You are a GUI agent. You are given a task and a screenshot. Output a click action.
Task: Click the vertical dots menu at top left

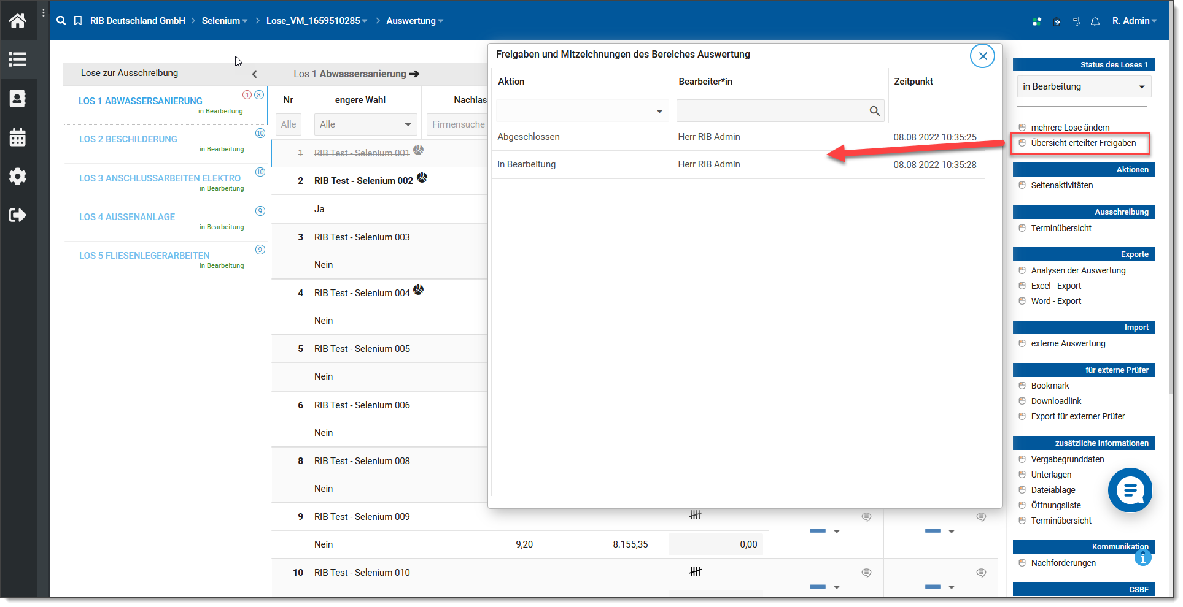click(44, 13)
